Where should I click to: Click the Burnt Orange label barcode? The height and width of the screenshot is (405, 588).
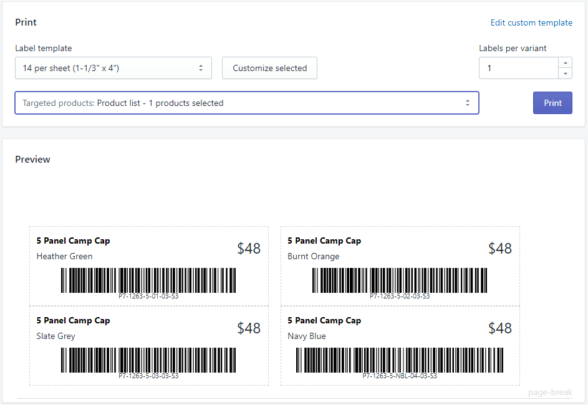pyautogui.click(x=400, y=280)
